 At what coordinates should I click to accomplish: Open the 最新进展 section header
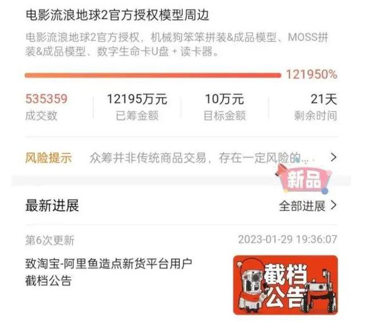tap(52, 206)
